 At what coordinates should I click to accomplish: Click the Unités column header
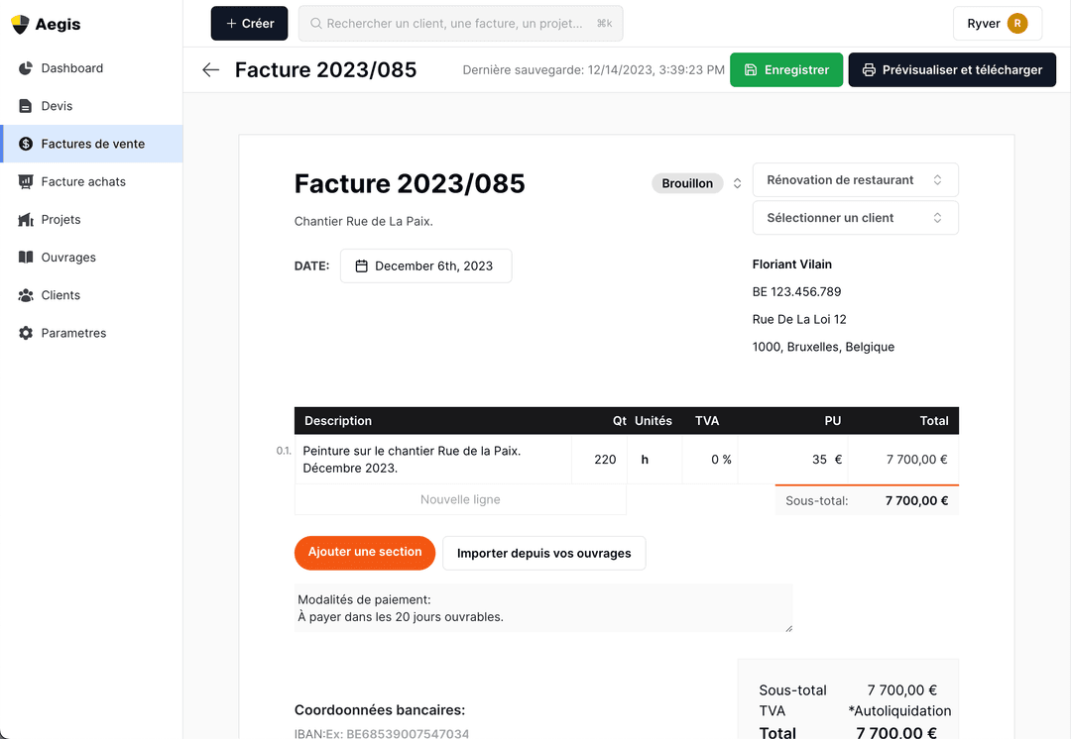(x=653, y=421)
